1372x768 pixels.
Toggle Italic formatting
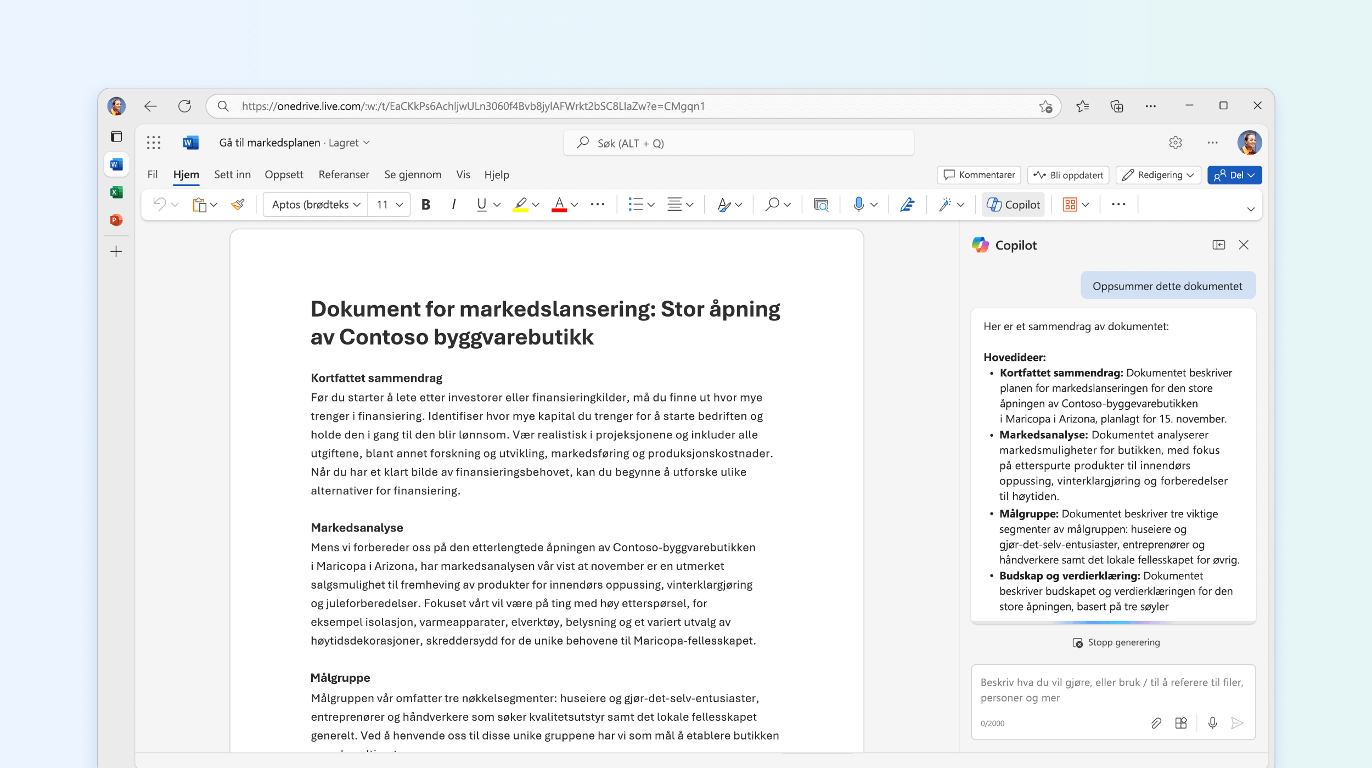tap(453, 205)
